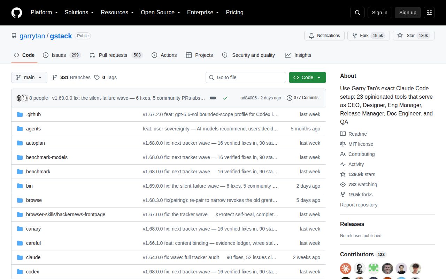Click the Readme book icon in About
446x279 pixels.
pyautogui.click(x=343, y=134)
